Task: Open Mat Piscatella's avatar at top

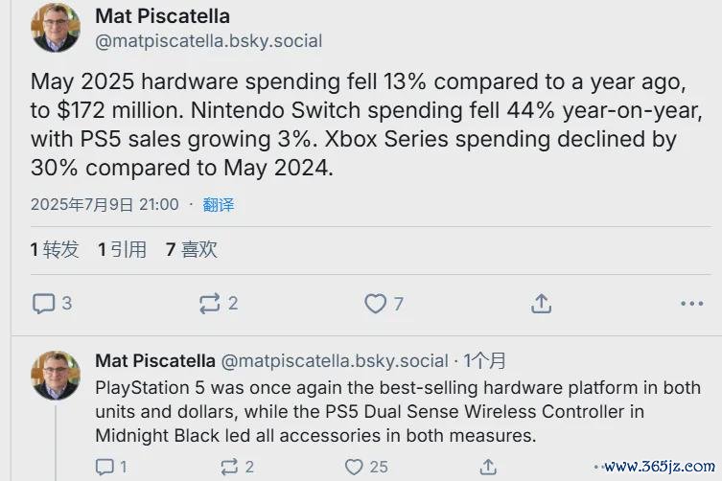Action: click(56, 28)
